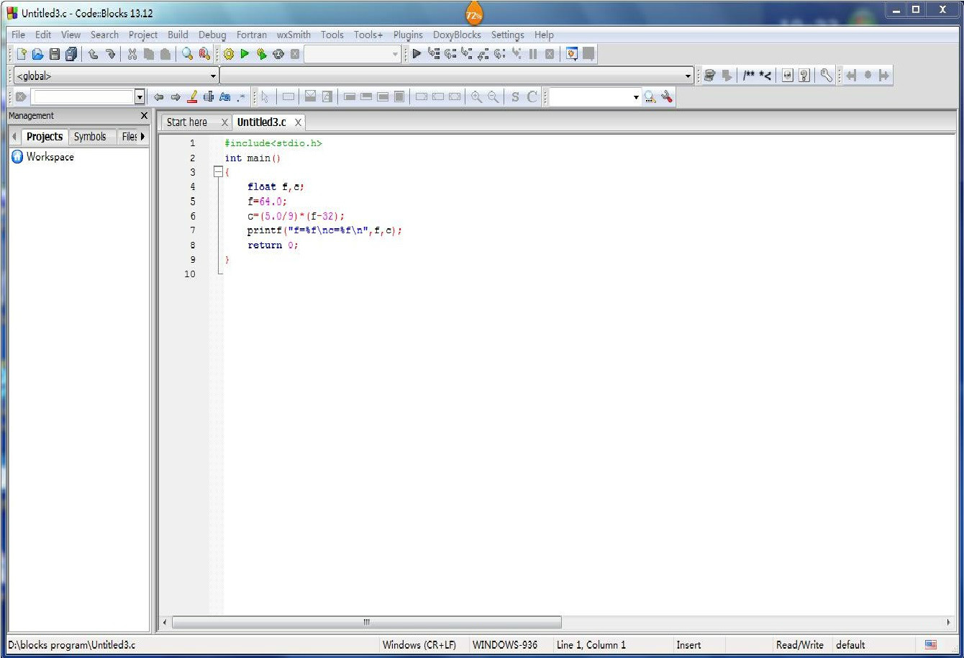Viewport: 964px width, 658px height.
Task: Toggle search in selected text only
Action: click(209, 96)
